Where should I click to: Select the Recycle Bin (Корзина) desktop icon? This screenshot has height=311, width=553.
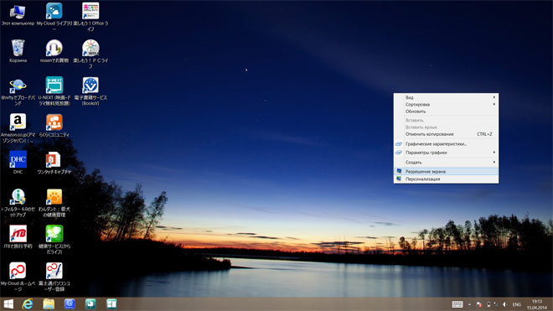[18, 51]
